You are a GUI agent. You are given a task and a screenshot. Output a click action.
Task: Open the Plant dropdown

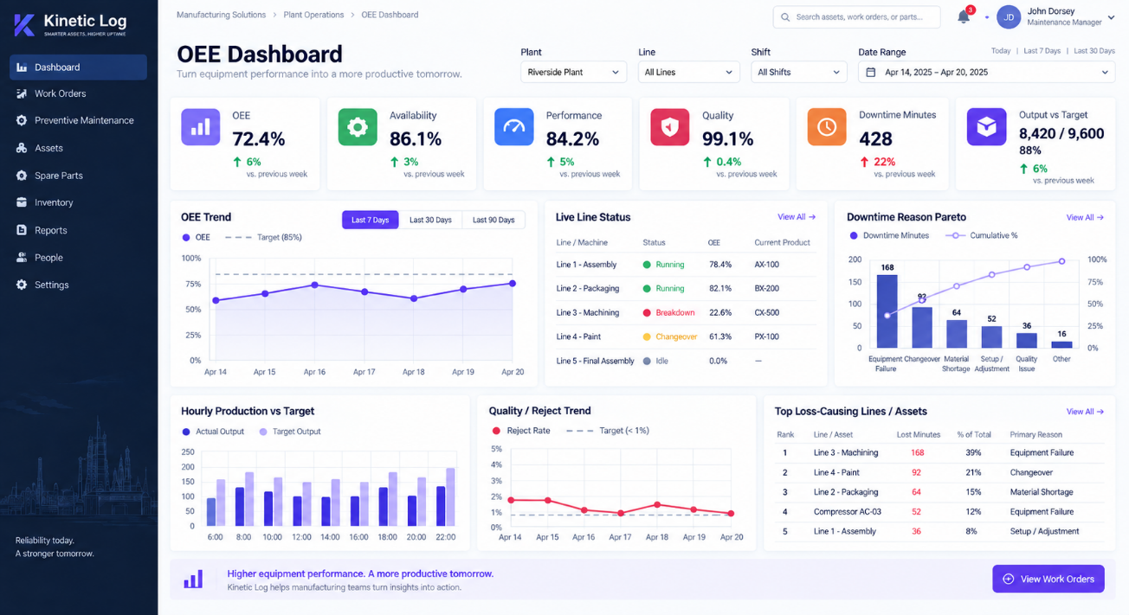(573, 72)
